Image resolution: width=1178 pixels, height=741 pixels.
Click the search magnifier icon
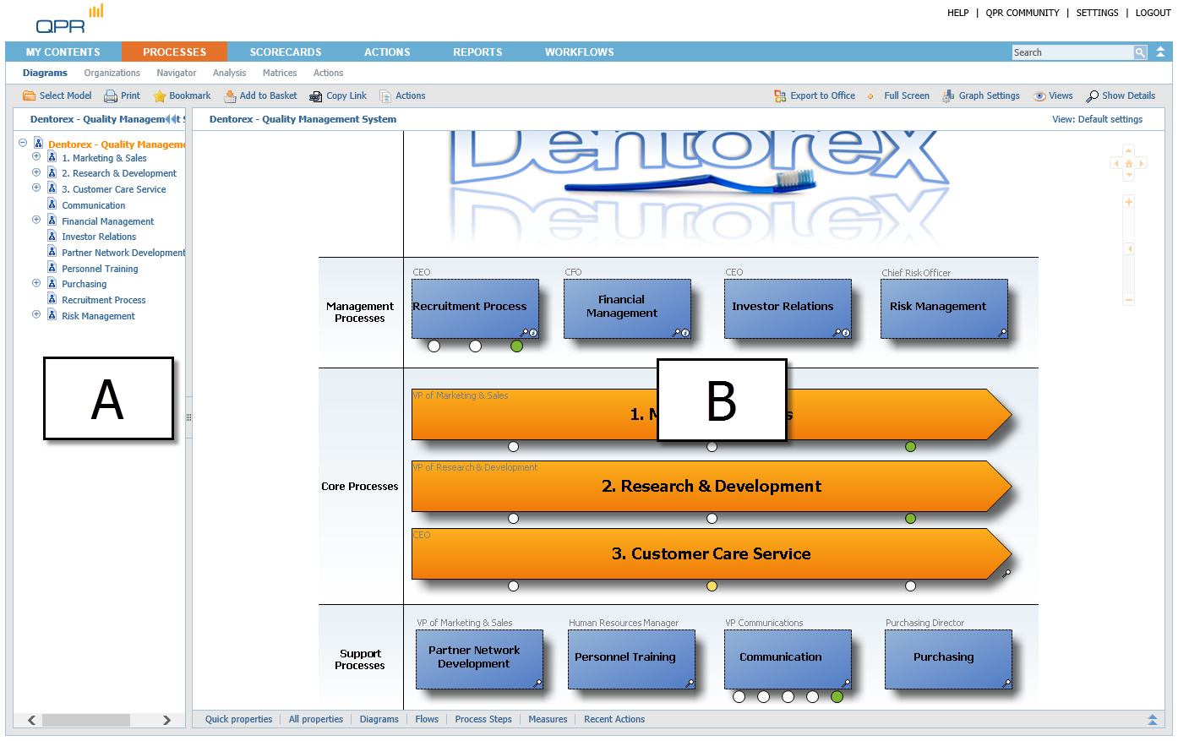(1140, 52)
